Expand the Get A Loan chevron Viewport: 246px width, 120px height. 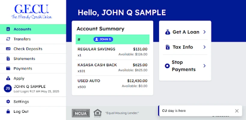click(204, 32)
